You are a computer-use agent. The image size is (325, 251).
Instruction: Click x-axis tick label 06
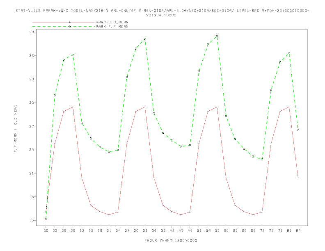pos(64,230)
